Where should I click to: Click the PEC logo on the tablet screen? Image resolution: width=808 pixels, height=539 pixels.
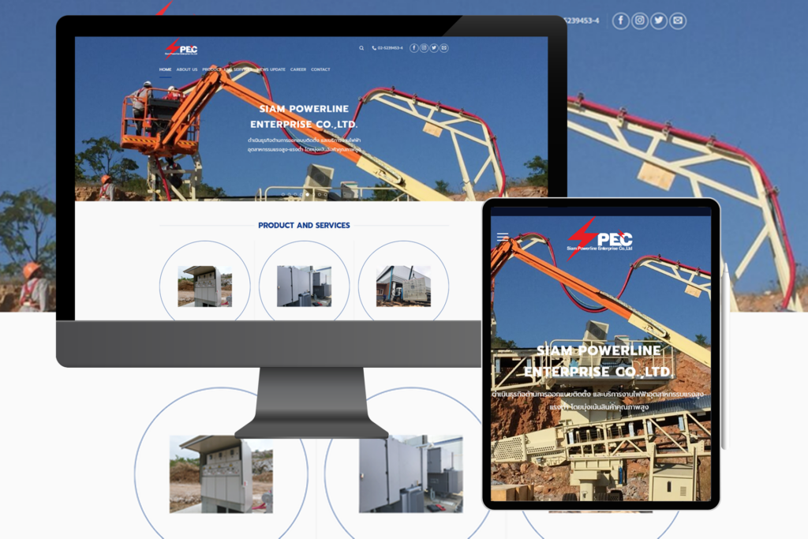coord(600,238)
